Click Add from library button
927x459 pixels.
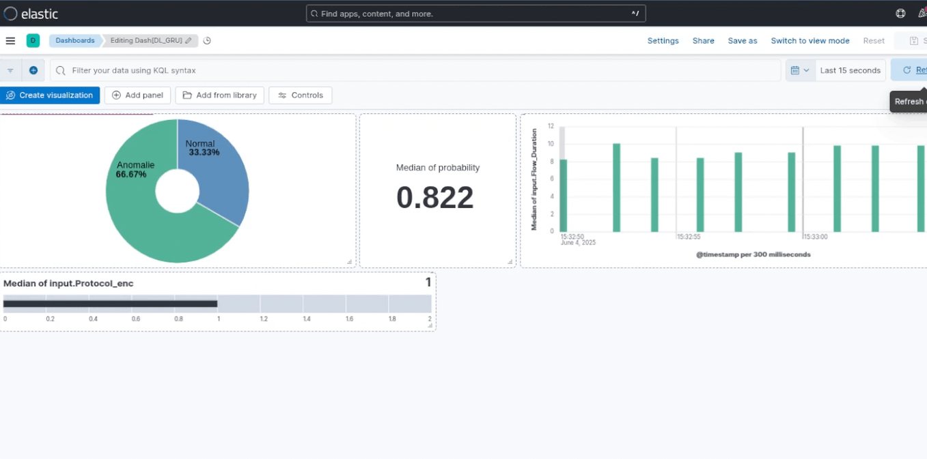coord(219,95)
